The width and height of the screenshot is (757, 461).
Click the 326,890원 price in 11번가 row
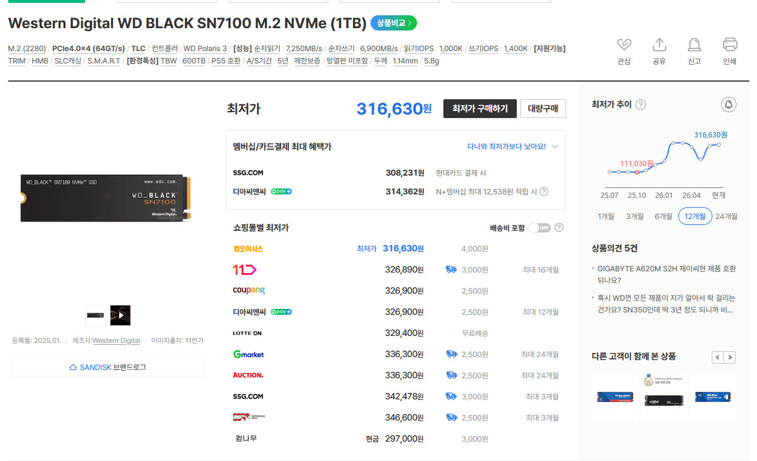click(x=404, y=270)
